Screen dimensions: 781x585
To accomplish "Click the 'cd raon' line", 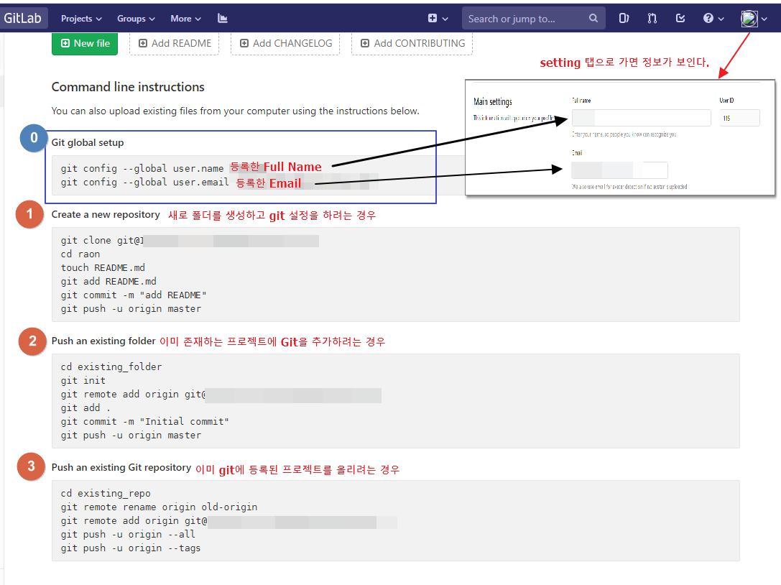I will [80, 254].
